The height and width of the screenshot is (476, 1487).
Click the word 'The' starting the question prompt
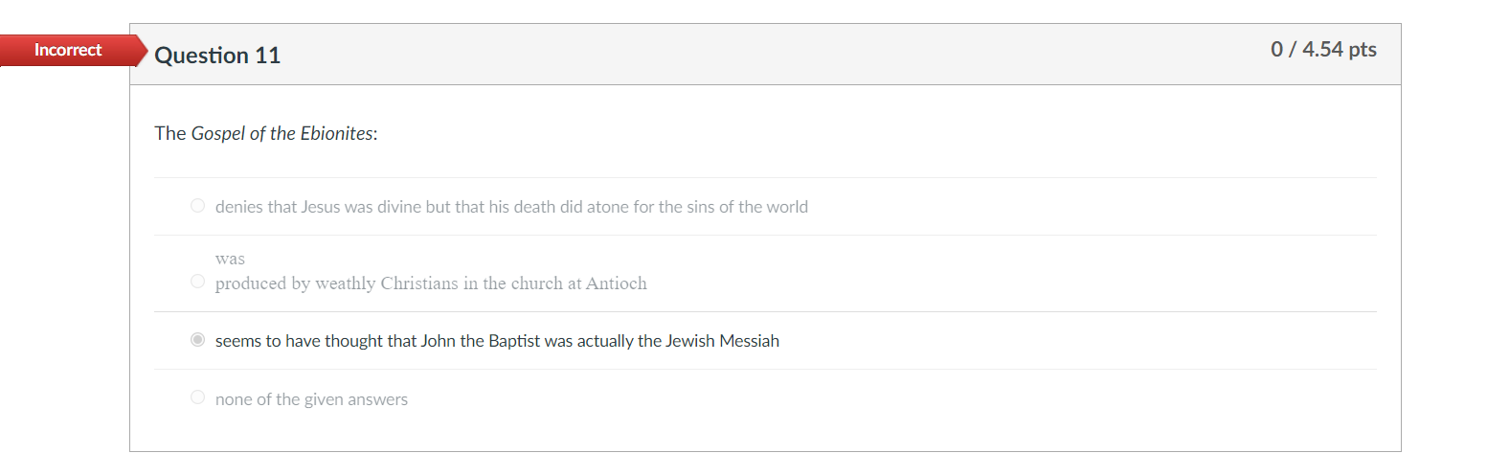click(x=170, y=133)
